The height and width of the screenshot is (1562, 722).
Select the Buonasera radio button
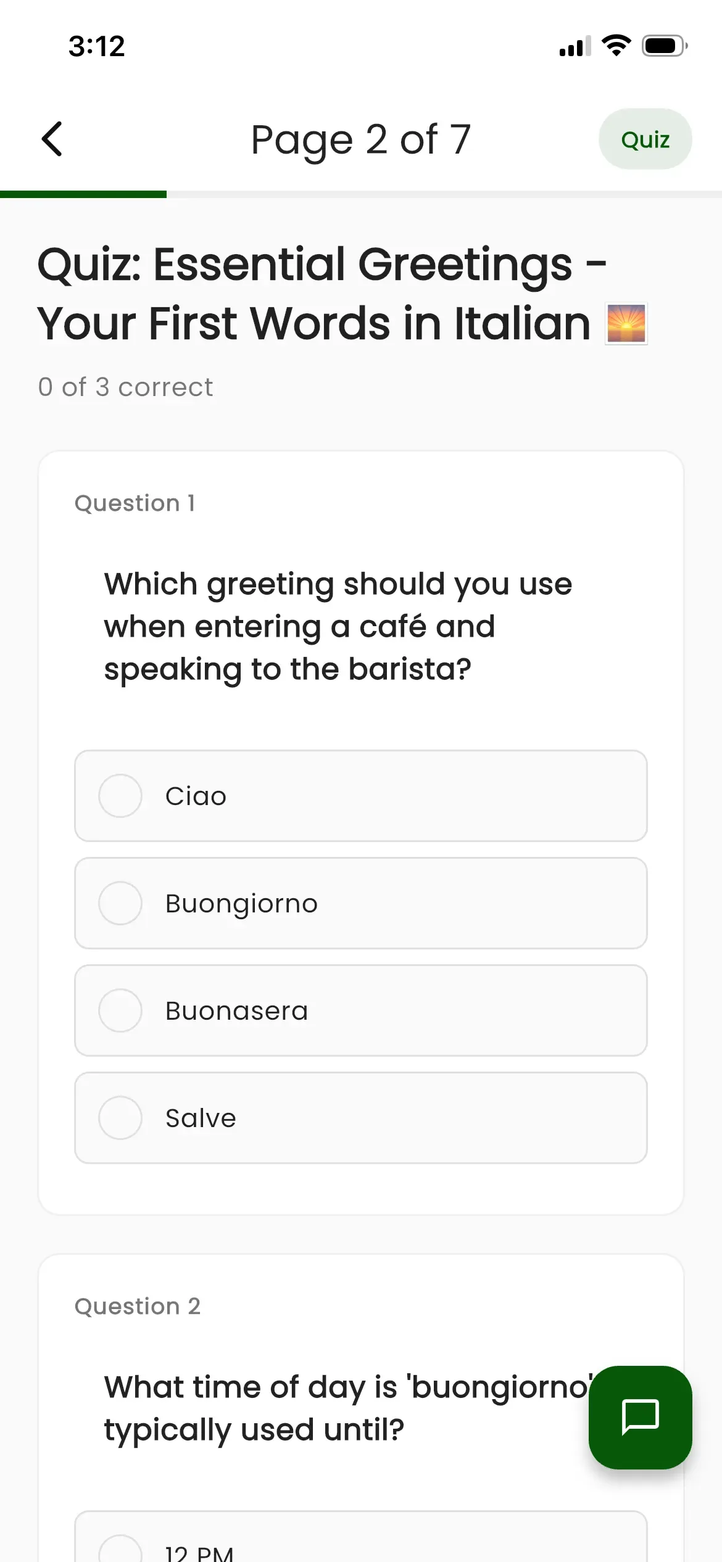[x=120, y=1010]
